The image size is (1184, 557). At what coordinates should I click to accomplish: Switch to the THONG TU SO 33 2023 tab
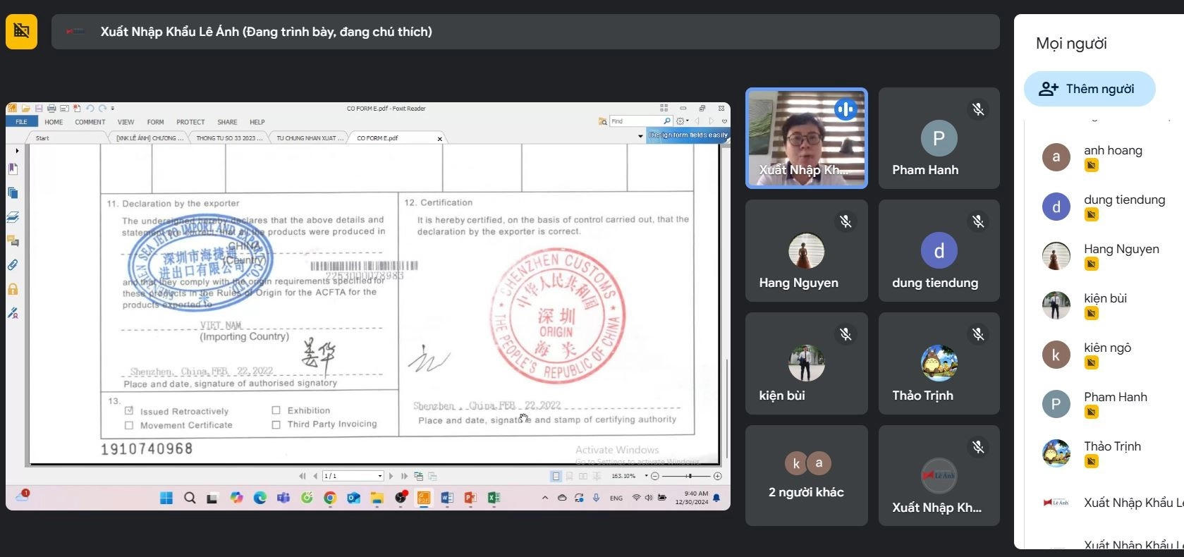tap(228, 138)
